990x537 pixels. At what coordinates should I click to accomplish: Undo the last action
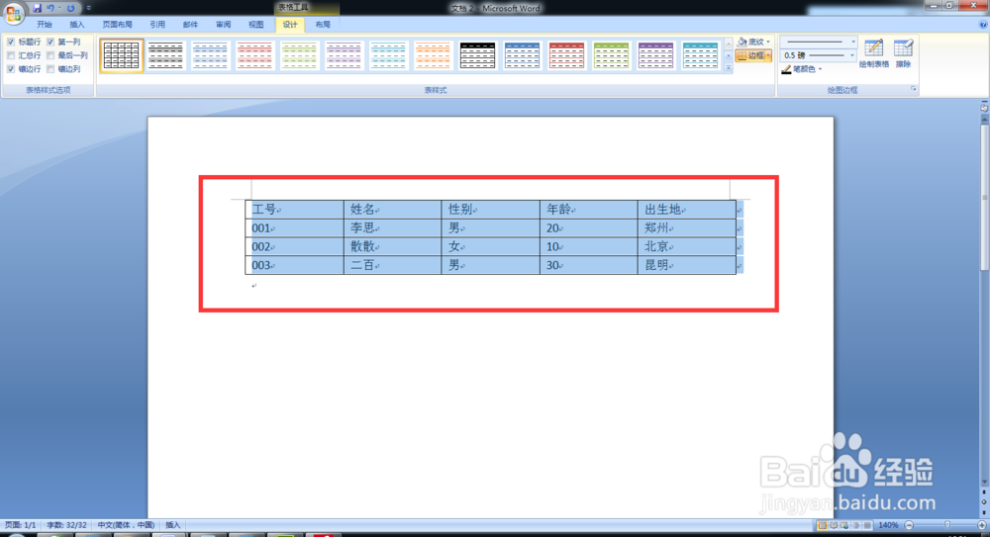coord(50,8)
